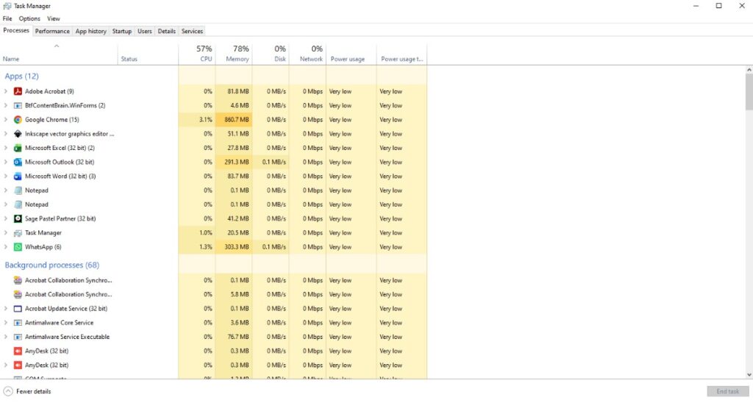Screen dimensions: 753x403
Task: Click the BtfContentBrain.WinForms icon
Action: pyautogui.click(x=18, y=106)
